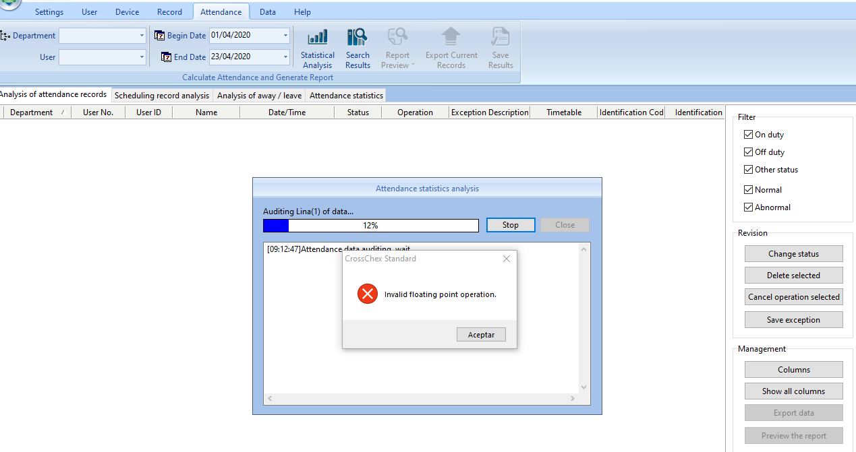This screenshot has width=856, height=452.
Task: Disable the Abnormal filter checkbox
Action: pos(748,207)
